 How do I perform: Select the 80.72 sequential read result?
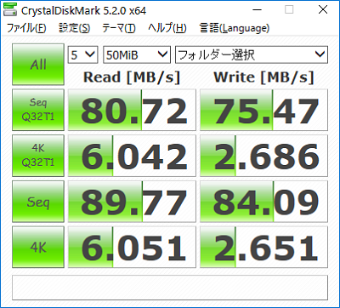(132, 110)
